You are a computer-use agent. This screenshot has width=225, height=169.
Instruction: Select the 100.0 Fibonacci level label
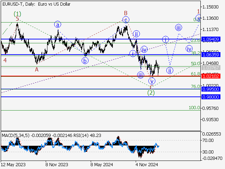pos(194,107)
